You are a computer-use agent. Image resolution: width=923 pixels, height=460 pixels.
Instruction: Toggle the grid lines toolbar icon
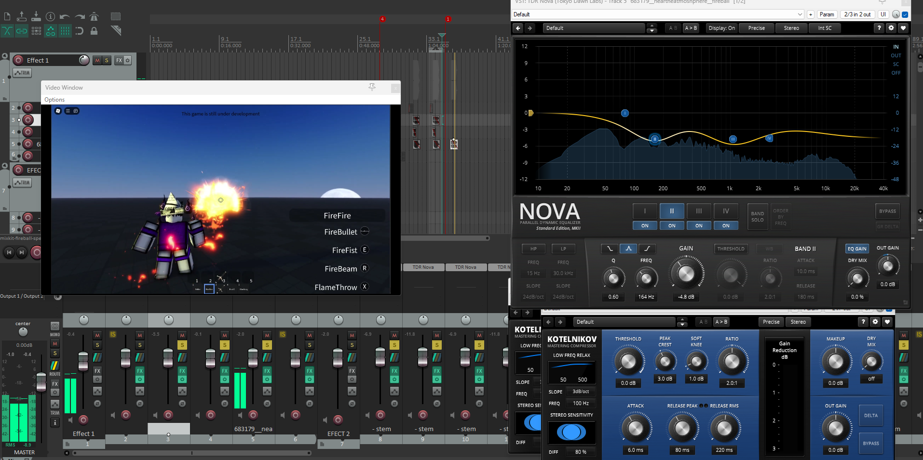(x=65, y=31)
